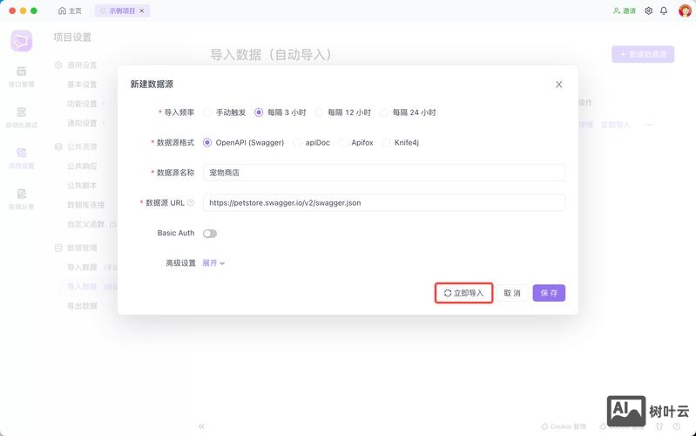Open the three-dot more menu in the table row
696x436 pixels.
point(648,125)
